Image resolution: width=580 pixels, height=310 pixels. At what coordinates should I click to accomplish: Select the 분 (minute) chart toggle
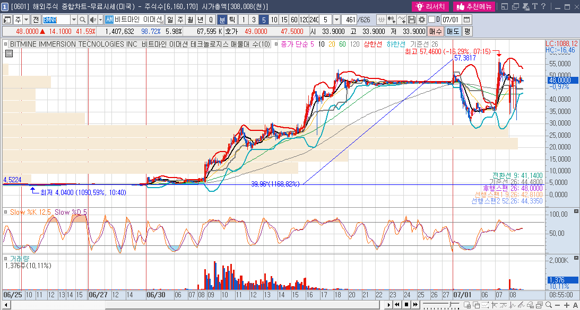[222, 20]
